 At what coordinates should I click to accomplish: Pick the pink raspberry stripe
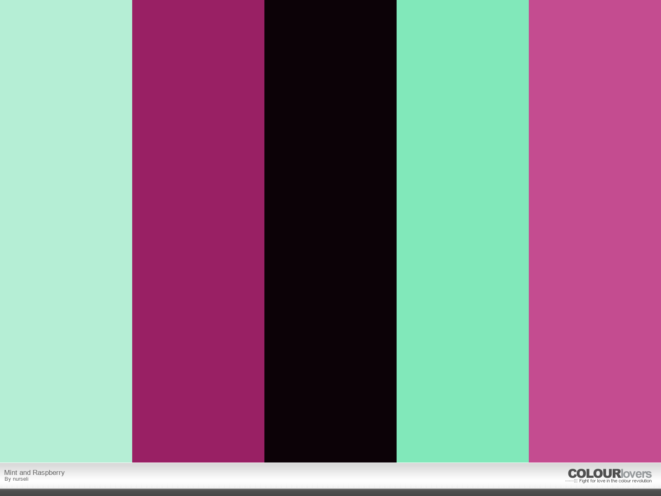point(595,231)
